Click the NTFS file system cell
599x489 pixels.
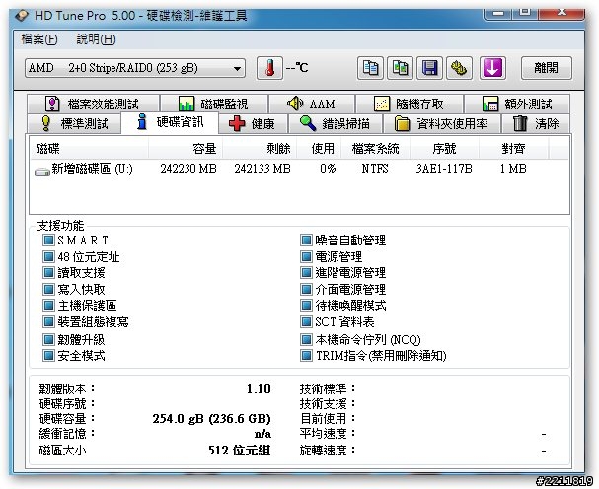coord(375,169)
